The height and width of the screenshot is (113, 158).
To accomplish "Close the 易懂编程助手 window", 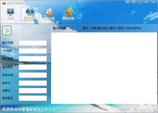I will pos(153,2).
